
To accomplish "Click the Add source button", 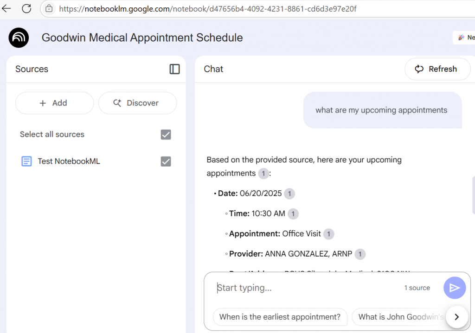I will (54, 103).
